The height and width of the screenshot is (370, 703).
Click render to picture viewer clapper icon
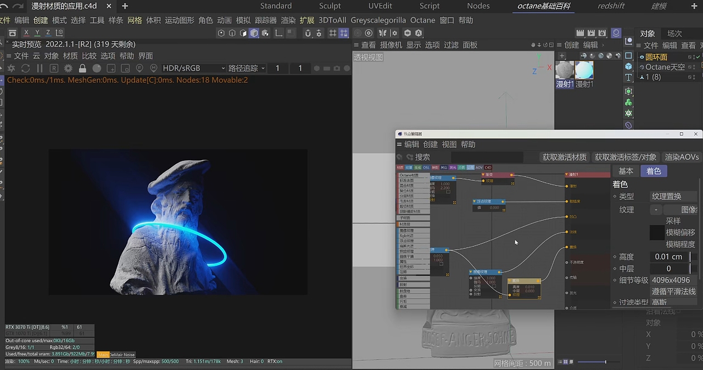point(592,33)
